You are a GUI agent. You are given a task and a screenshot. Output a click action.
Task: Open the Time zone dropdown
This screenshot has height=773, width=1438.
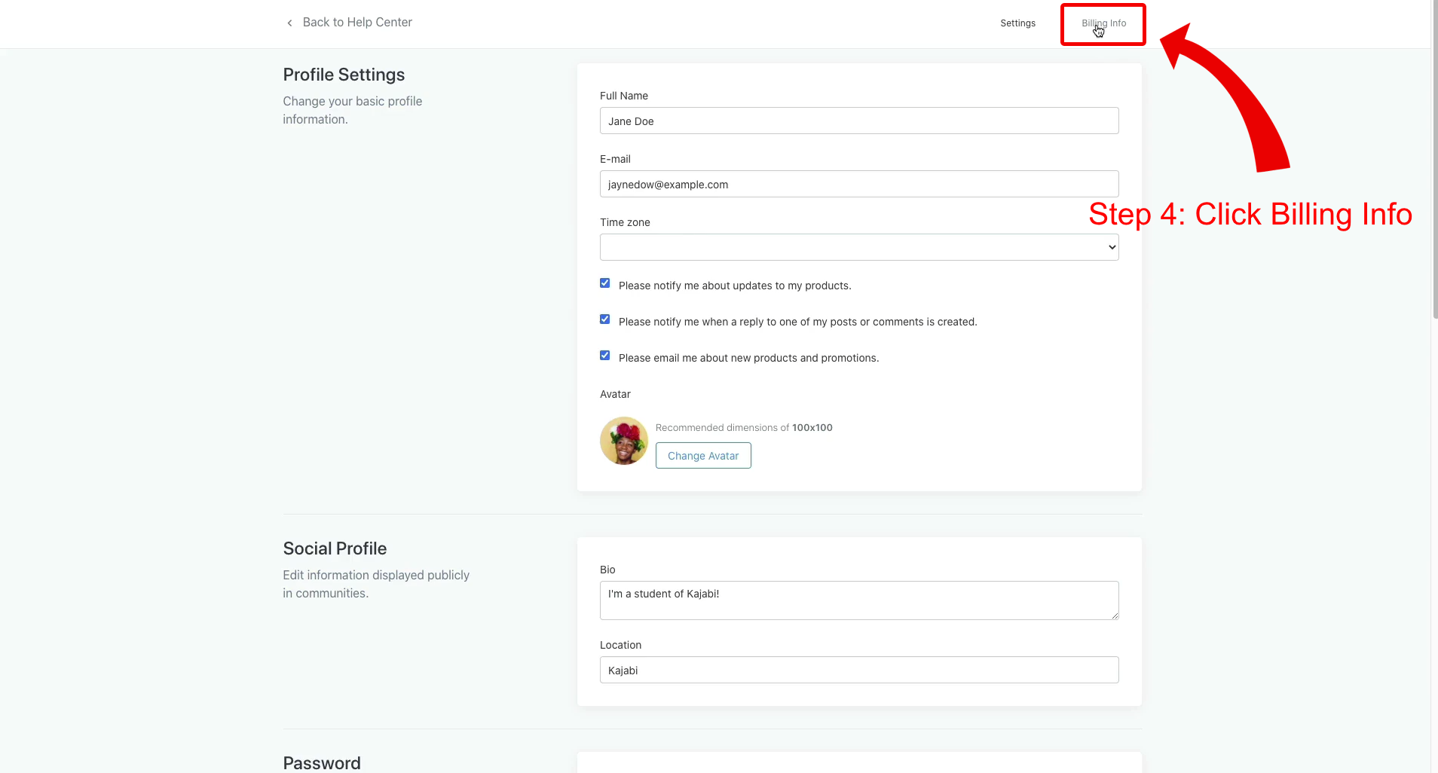pyautogui.click(x=859, y=247)
